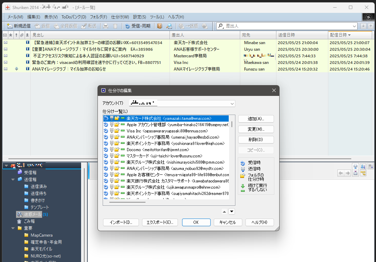Open the 仕分け(W) menu
Screen dimensions: 376x262
120,17
